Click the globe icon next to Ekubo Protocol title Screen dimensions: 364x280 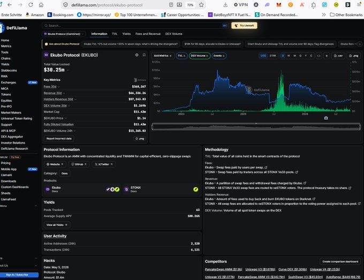coord(136,55)
